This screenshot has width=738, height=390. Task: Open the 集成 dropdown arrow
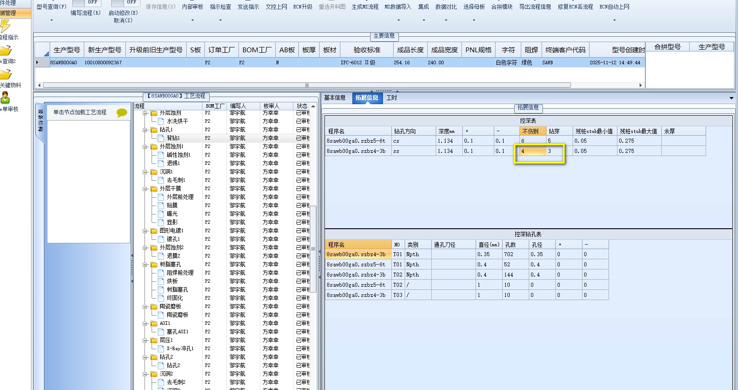424,20
